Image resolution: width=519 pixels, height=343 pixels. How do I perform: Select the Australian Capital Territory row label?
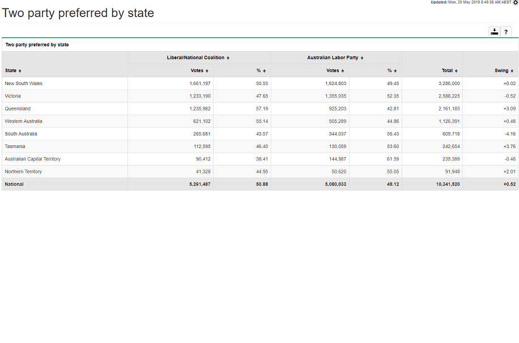tap(32, 159)
